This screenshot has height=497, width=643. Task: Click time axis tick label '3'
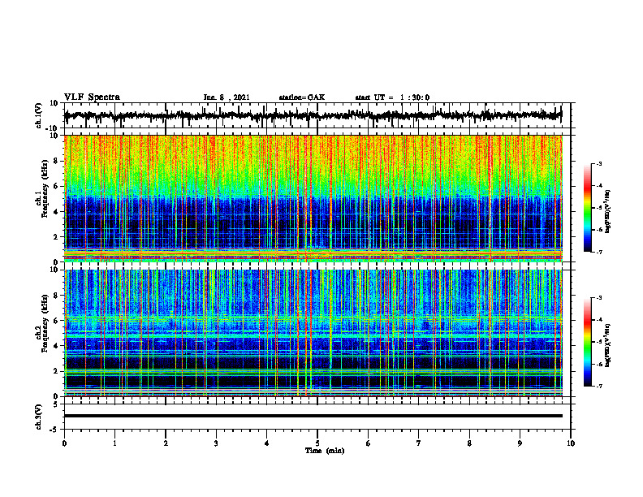(216, 443)
